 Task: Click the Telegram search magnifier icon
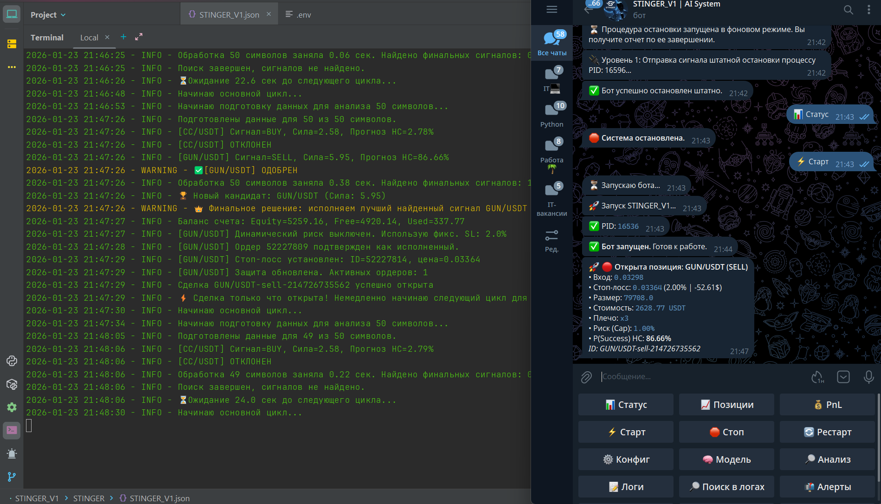point(848,10)
